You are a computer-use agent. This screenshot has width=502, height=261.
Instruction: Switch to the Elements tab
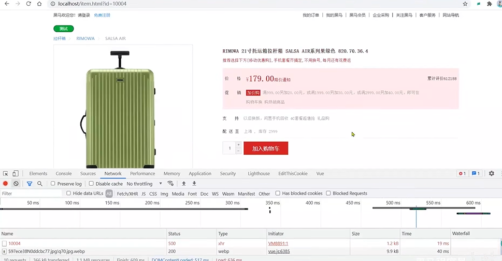tap(38, 173)
